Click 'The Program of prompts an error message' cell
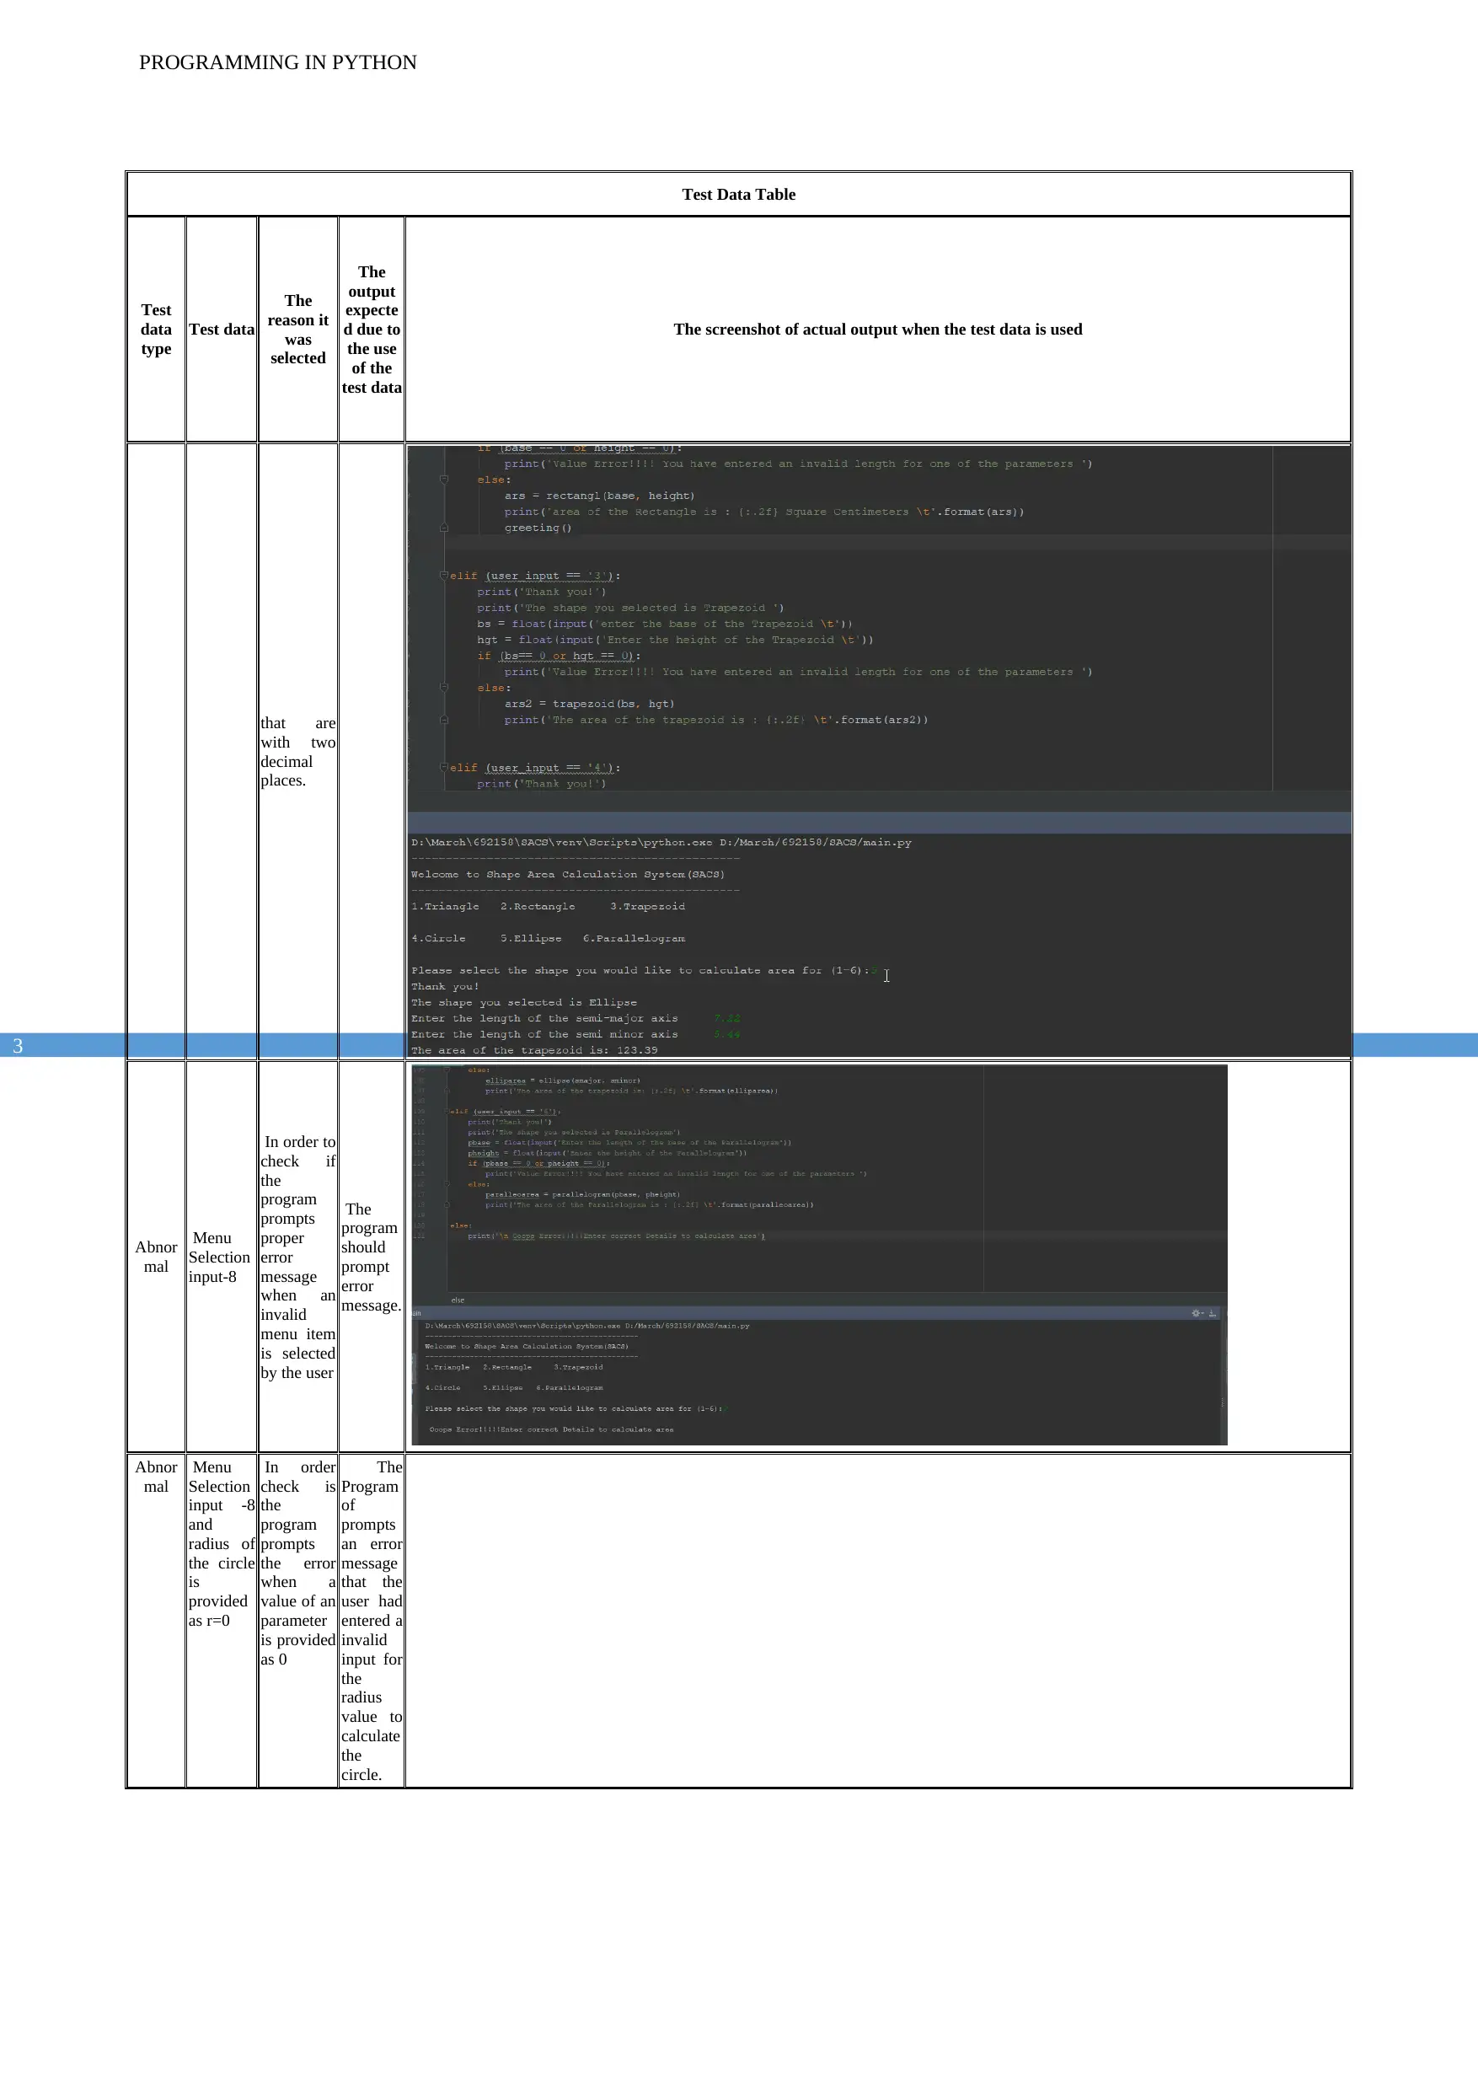Image resolution: width=1478 pixels, height=2091 pixels. 372,1620
